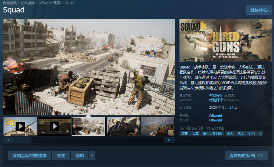Go to 所有游戏 in the breadcrumb

pyautogui.click(x=10, y=3)
